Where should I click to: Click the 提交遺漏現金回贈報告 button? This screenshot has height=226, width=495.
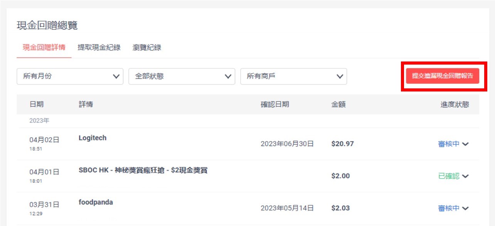coord(443,76)
